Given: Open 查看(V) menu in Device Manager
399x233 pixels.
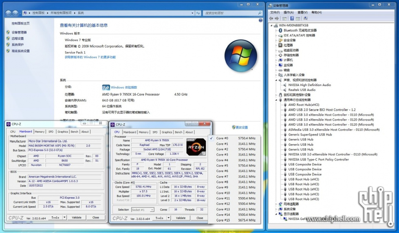Looking at the screenshot, I should pos(302,12).
